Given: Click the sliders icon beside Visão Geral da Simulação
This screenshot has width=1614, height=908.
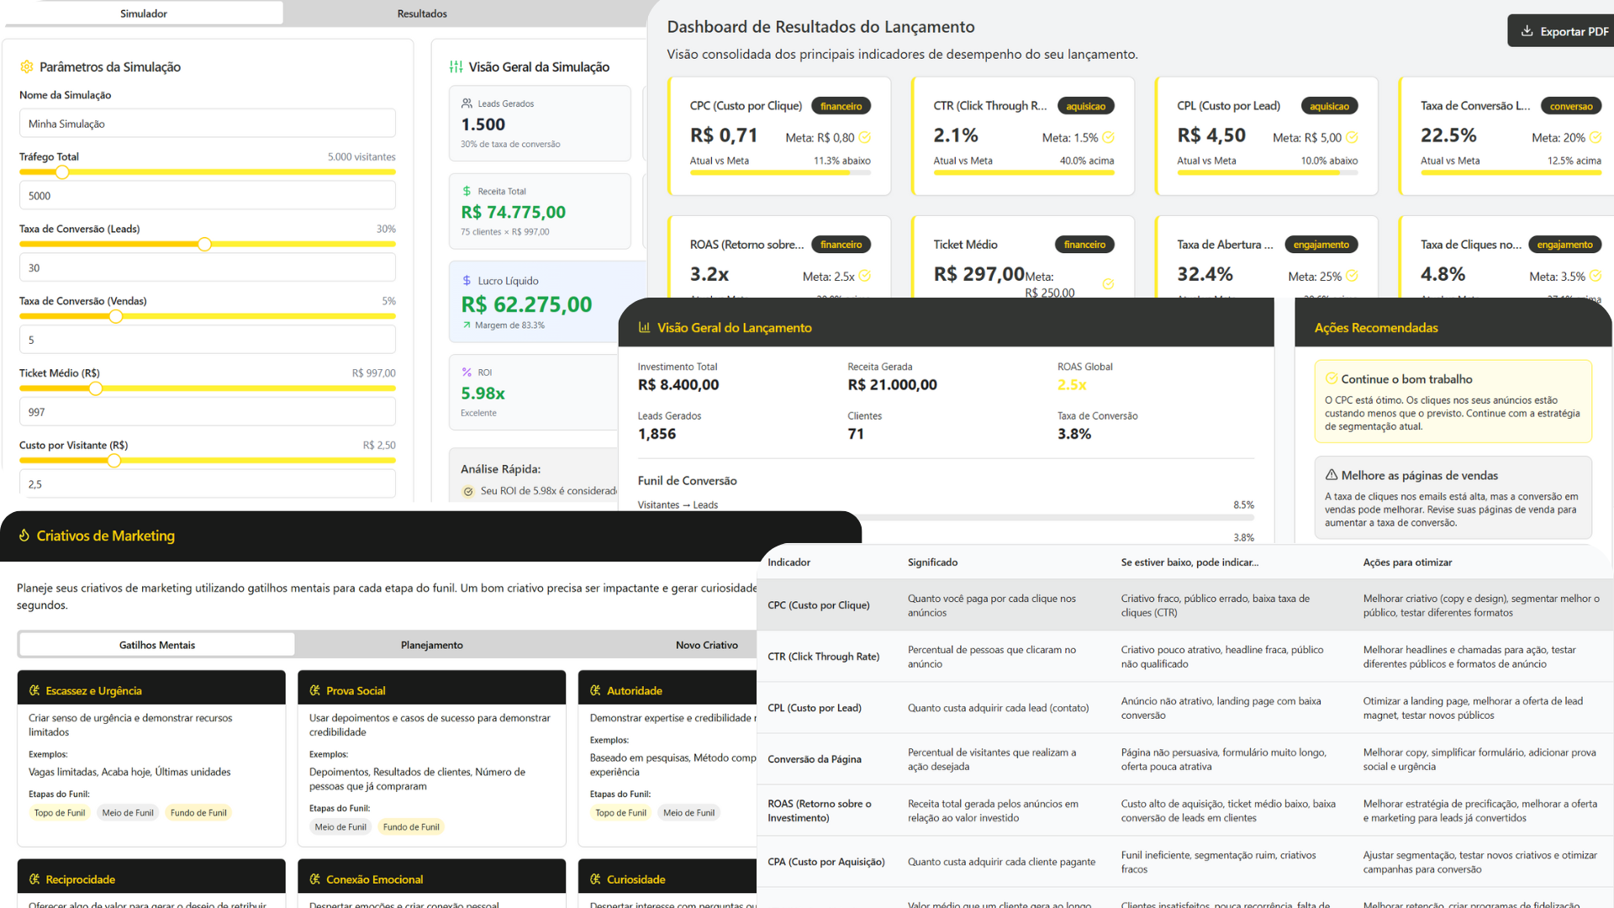Looking at the screenshot, I should [456, 67].
